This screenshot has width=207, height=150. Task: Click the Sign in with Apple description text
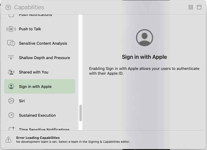click(144, 71)
